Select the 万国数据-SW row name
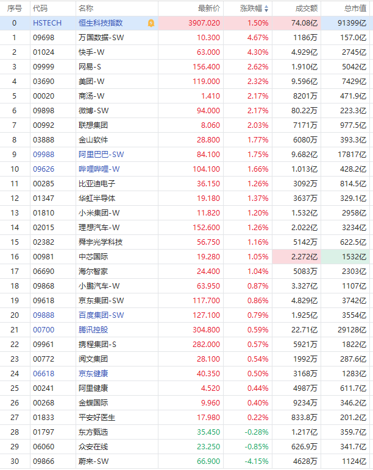Image resolution: width=373 pixels, height=470 pixels. click(x=101, y=38)
